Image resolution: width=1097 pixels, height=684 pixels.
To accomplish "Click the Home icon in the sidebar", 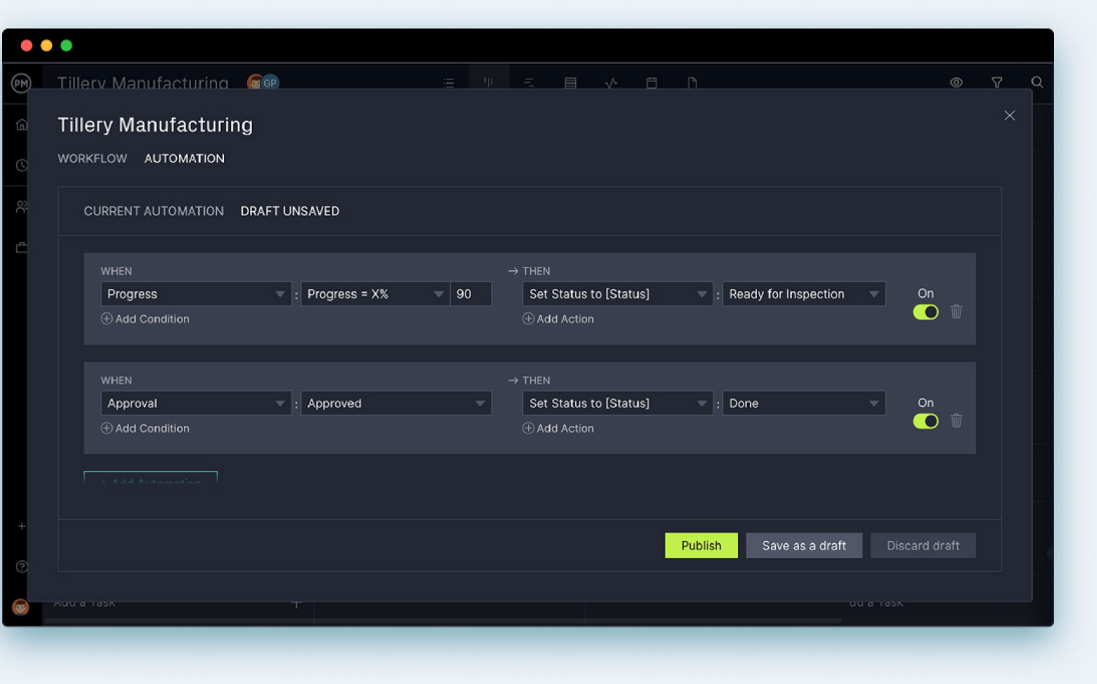I will (x=21, y=124).
